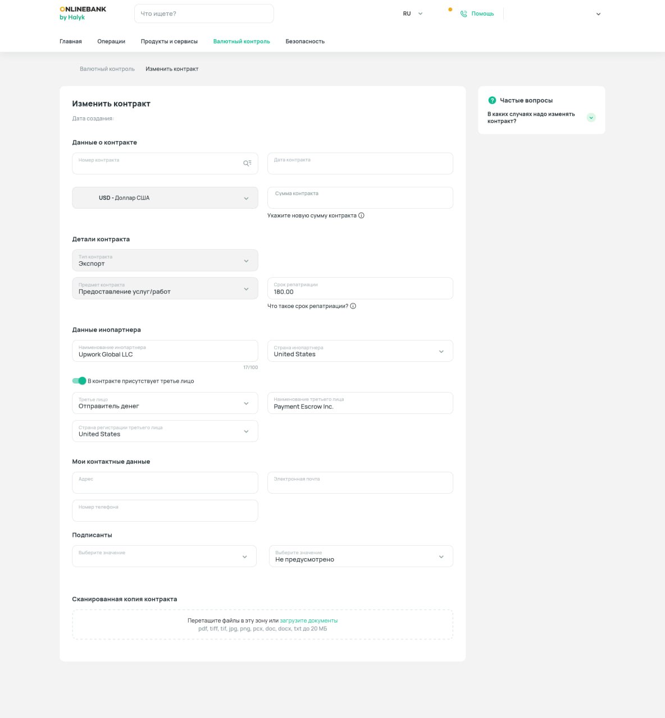The image size is (665, 718).
Task: Click the Onlinebank by Halyk logo
Action: click(83, 13)
